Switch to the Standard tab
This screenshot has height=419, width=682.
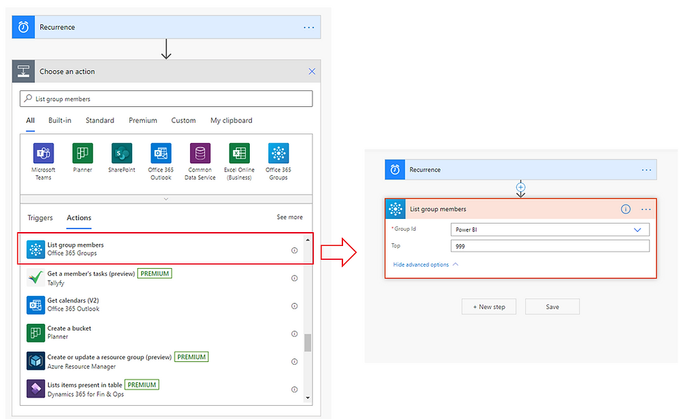(100, 120)
